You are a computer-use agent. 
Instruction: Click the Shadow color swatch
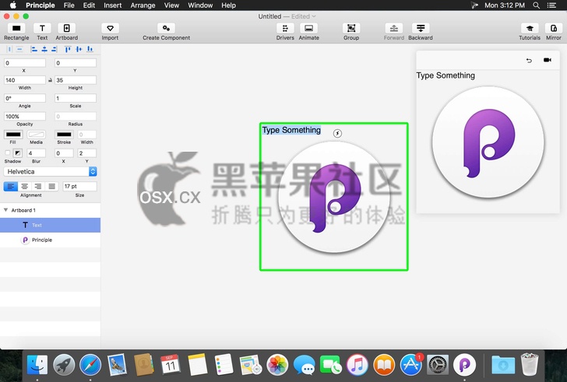[x=17, y=153]
